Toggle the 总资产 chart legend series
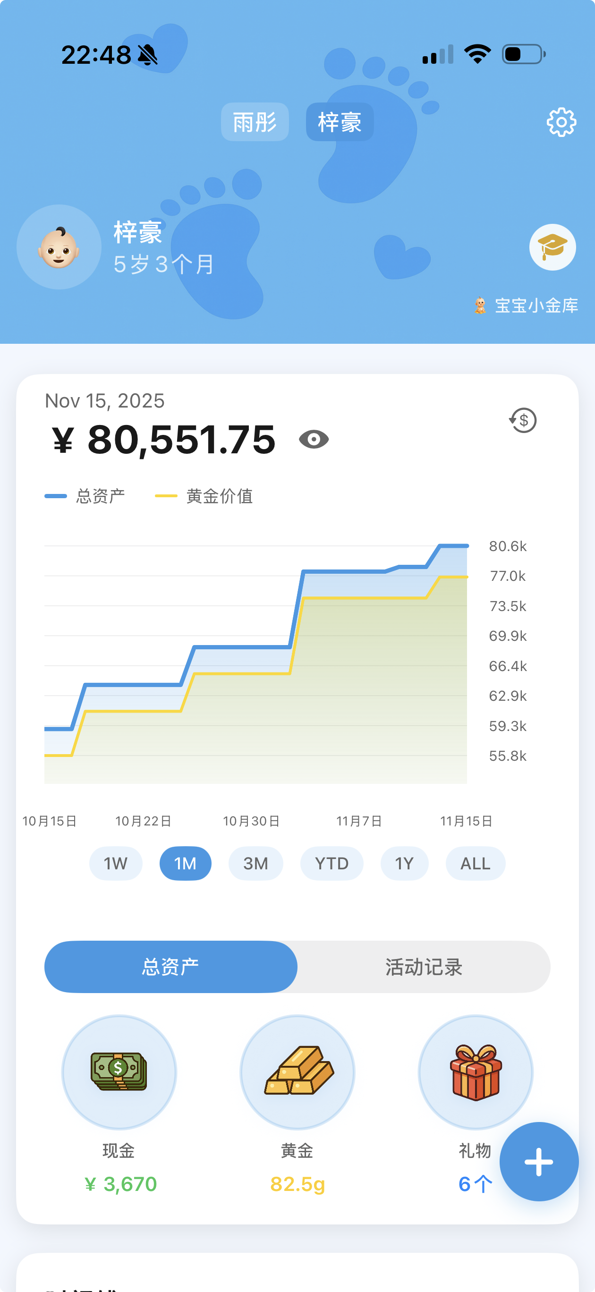The height and width of the screenshot is (1292, 595). pyautogui.click(x=85, y=496)
